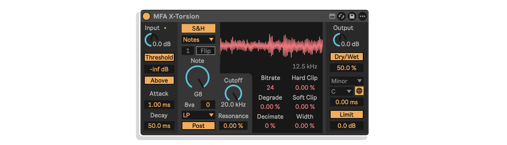The image size is (507, 145).
Task: Click the 12.5 kHz readout text
Action: (x=305, y=66)
